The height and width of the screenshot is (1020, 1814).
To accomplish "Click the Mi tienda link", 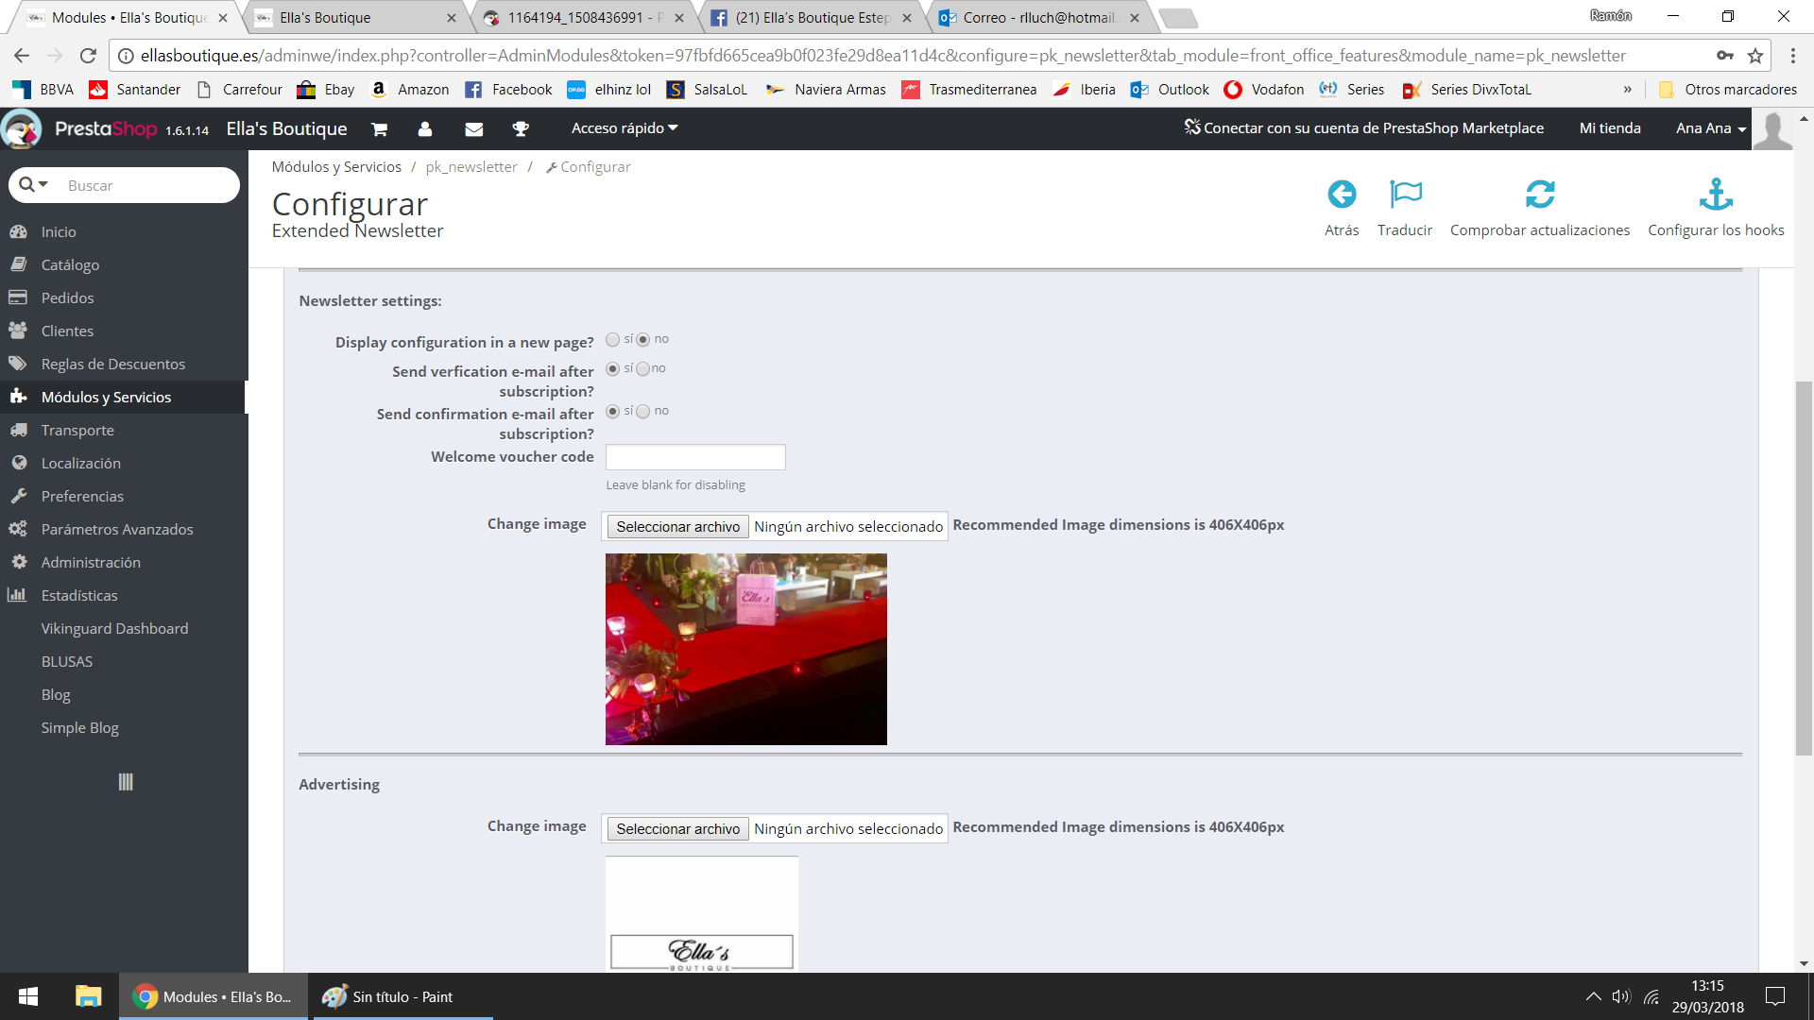I will click(x=1610, y=128).
